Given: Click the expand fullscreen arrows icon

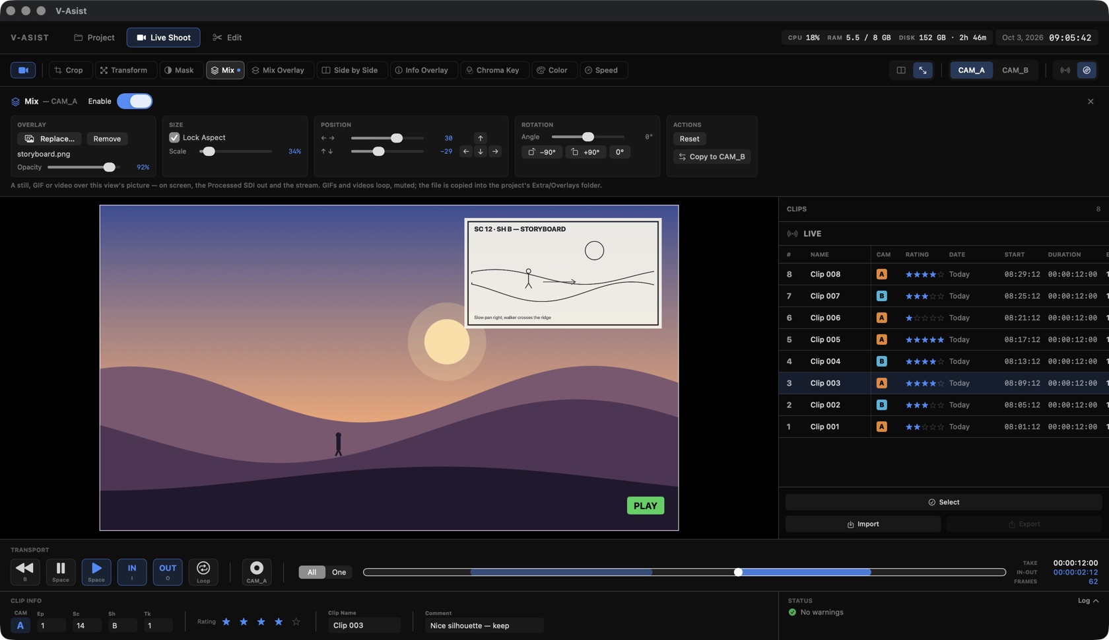Looking at the screenshot, I should (923, 70).
